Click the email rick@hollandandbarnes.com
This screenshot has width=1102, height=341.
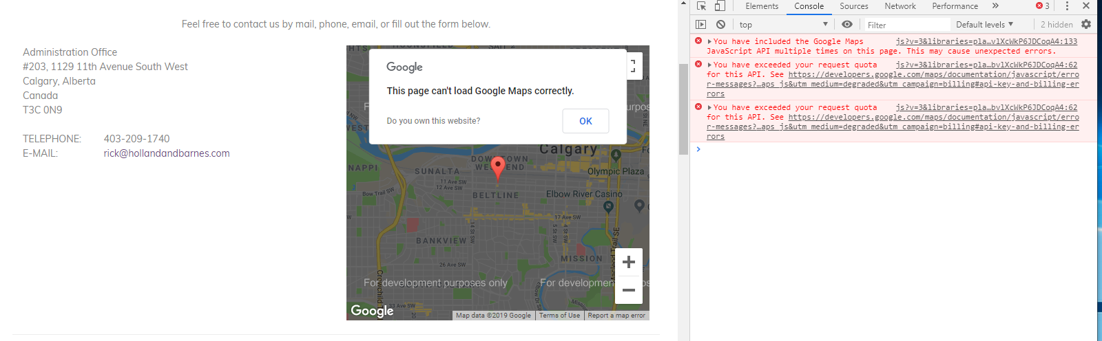pyautogui.click(x=167, y=153)
